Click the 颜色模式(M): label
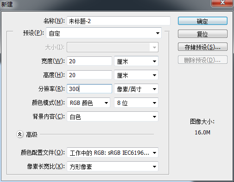Viewport: 234px width, 182px height. (48, 103)
